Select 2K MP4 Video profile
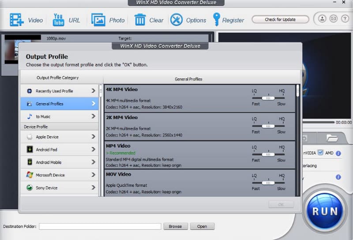Image resolution: width=353 pixels, height=240 pixels. click(x=200, y=127)
